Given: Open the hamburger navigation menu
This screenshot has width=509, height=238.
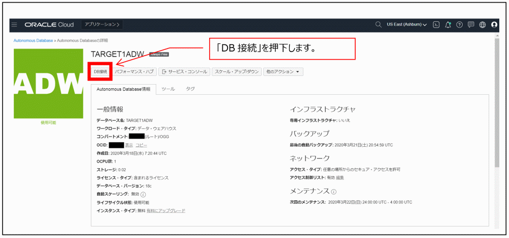Looking at the screenshot, I should [14, 24].
